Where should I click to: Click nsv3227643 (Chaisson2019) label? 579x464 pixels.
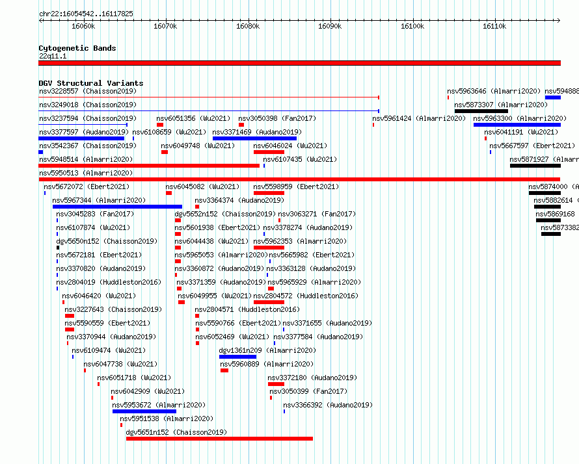point(113,309)
